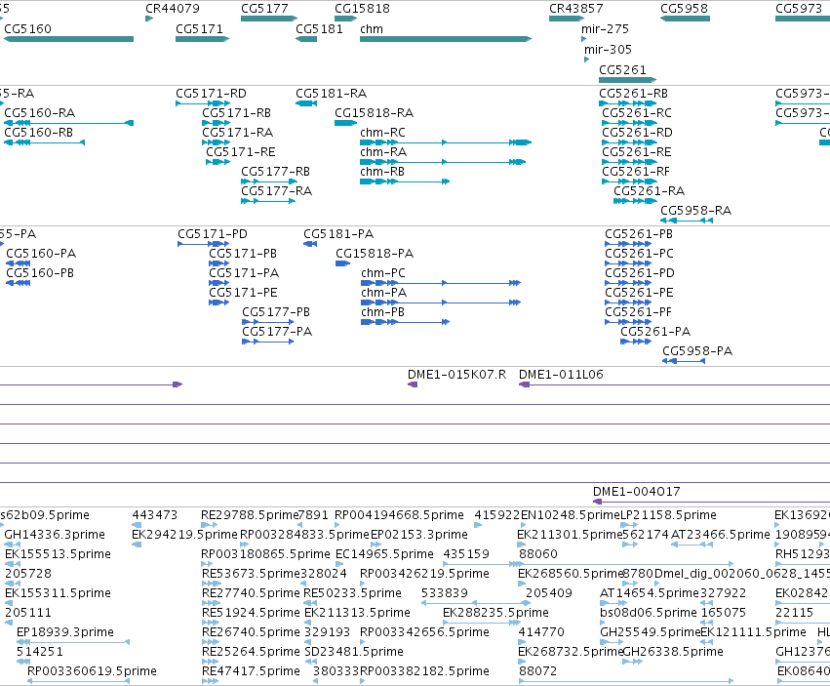Click transcript CG5171-RD
The width and height of the screenshot is (830, 686).
point(212,94)
